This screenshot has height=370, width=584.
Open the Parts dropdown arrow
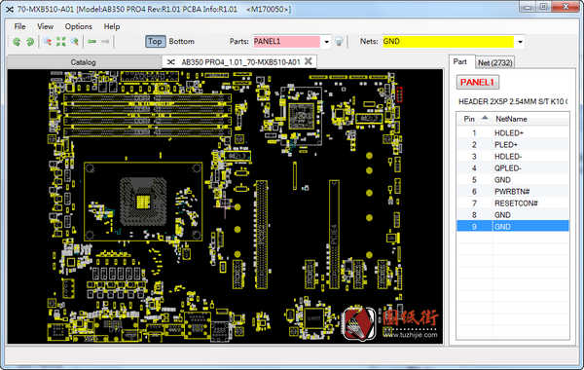pos(327,42)
